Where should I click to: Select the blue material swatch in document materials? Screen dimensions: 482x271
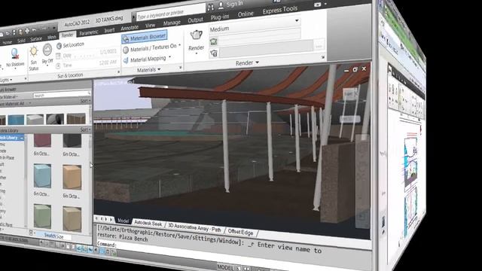point(16,120)
